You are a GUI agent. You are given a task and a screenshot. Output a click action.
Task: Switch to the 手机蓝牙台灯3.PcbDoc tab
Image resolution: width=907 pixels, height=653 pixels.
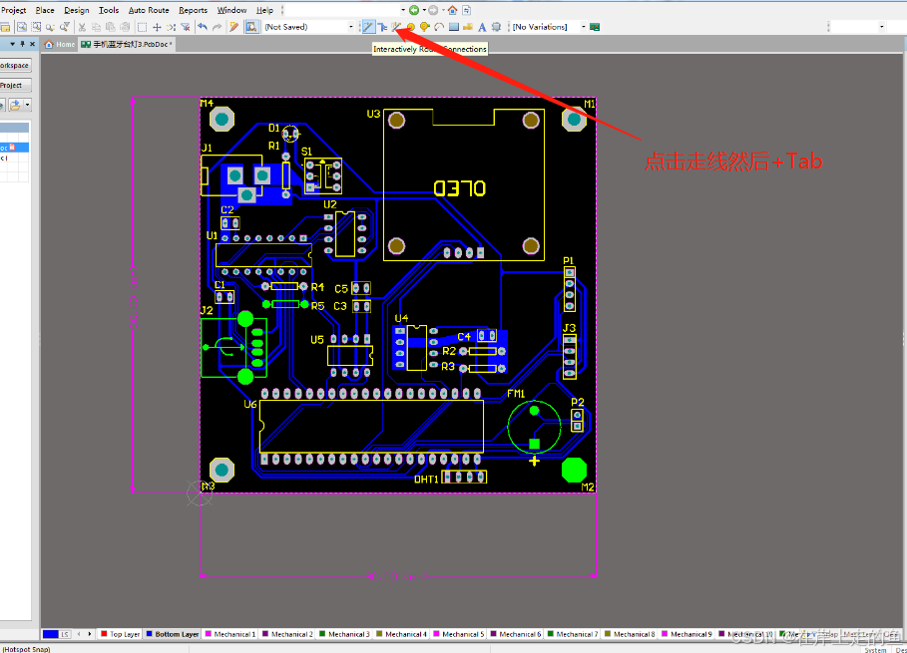click(126, 44)
